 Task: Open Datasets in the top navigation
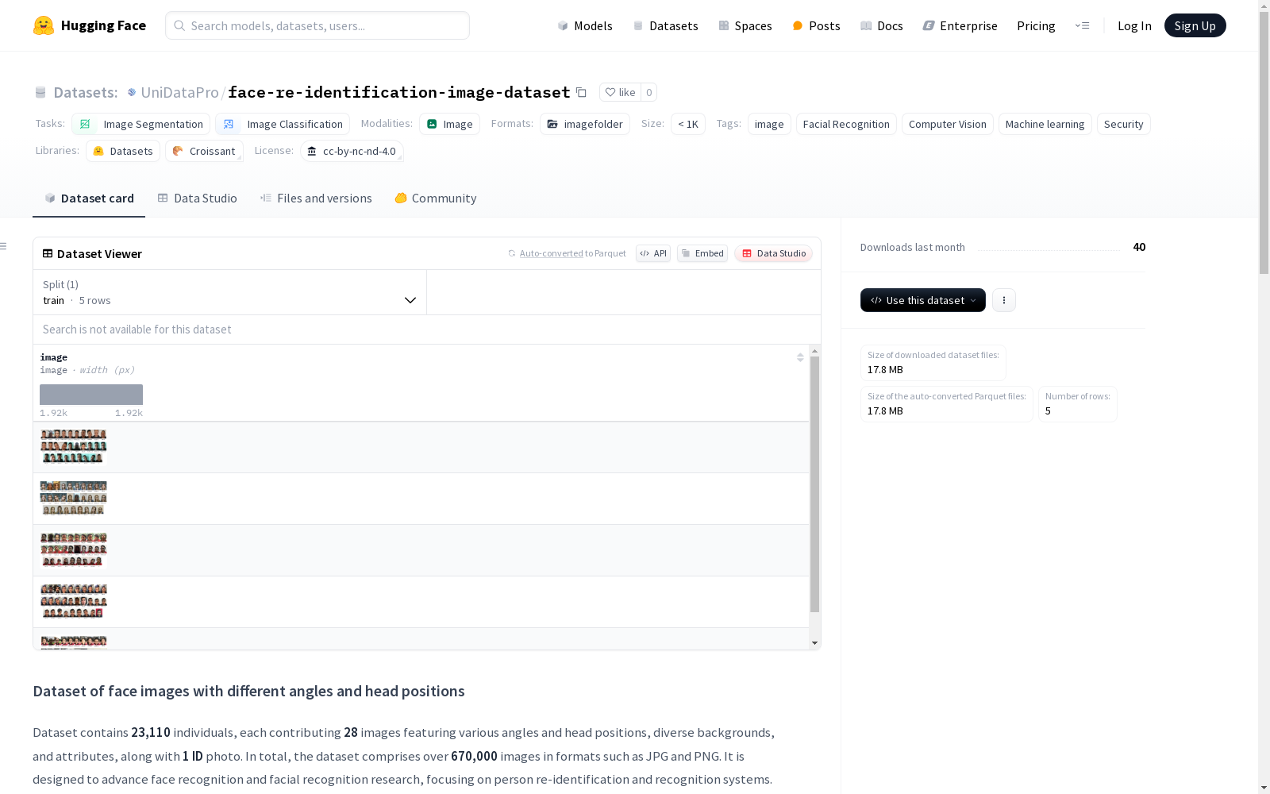pyautogui.click(x=665, y=25)
